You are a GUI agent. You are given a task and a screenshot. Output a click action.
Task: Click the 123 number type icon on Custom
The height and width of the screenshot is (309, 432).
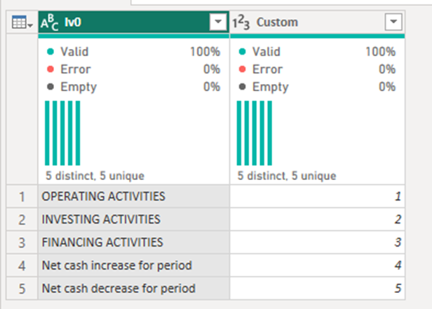[241, 23]
